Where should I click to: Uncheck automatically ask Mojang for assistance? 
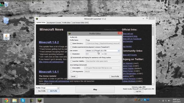pyautogui.click(x=71, y=58)
